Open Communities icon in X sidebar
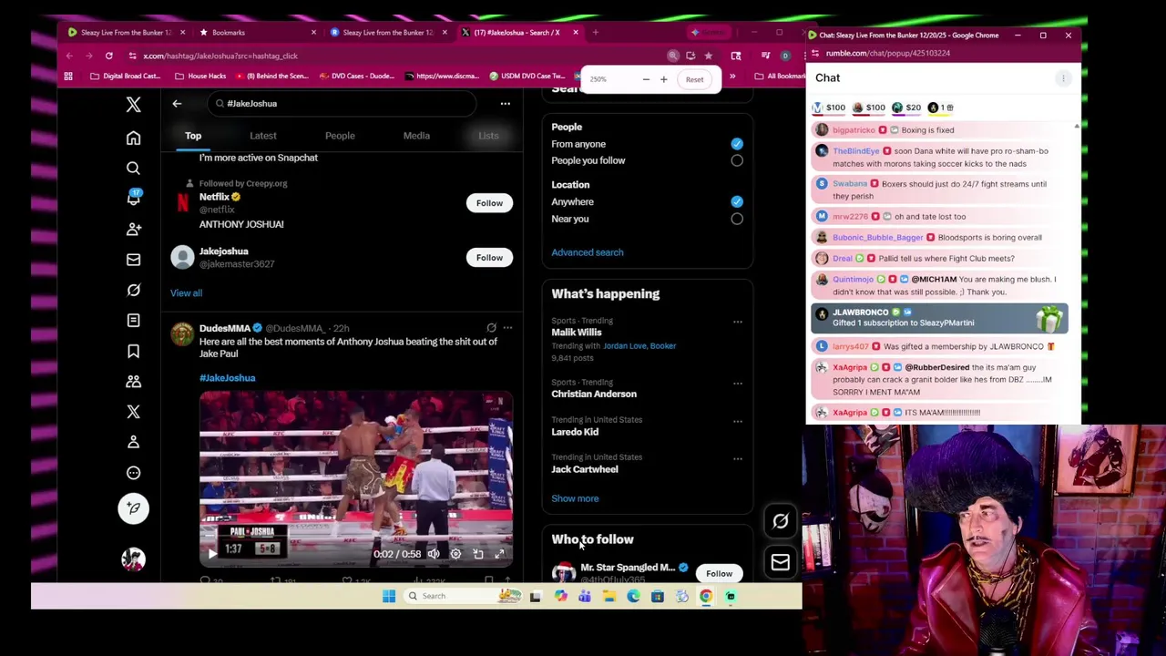The height and width of the screenshot is (656, 1166). click(x=133, y=381)
